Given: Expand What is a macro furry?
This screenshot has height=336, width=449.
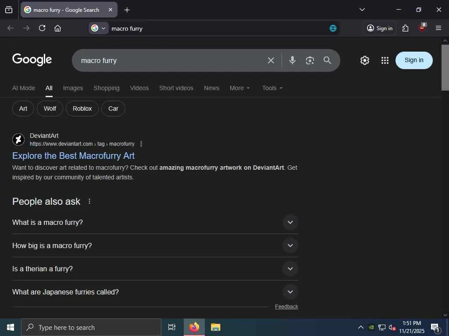Looking at the screenshot, I should click(x=155, y=222).
